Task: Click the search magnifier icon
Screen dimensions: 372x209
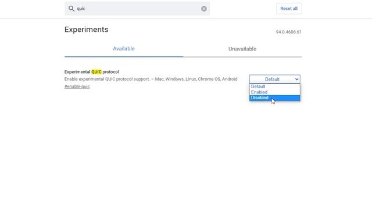Action: (x=71, y=9)
